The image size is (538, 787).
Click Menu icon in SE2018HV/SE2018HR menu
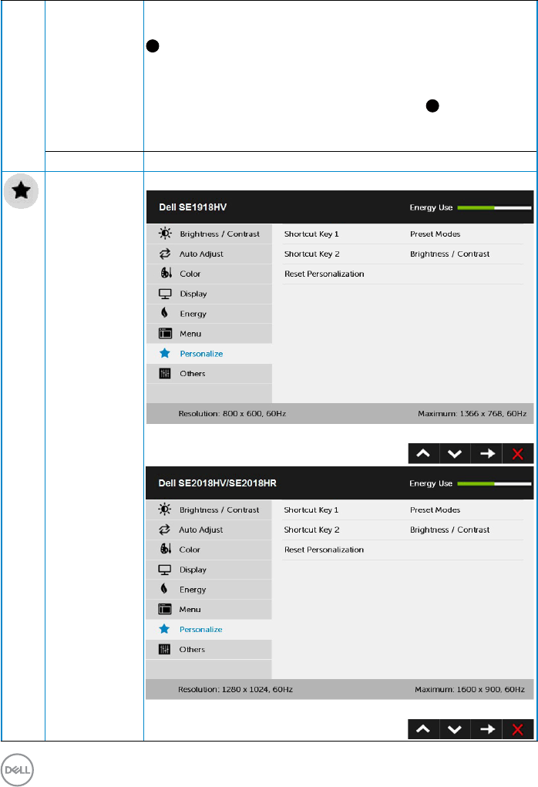[x=165, y=609]
